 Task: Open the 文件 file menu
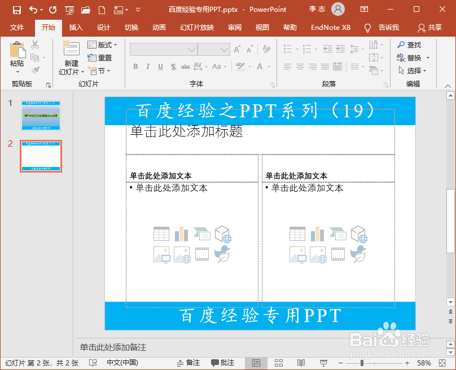click(x=16, y=28)
